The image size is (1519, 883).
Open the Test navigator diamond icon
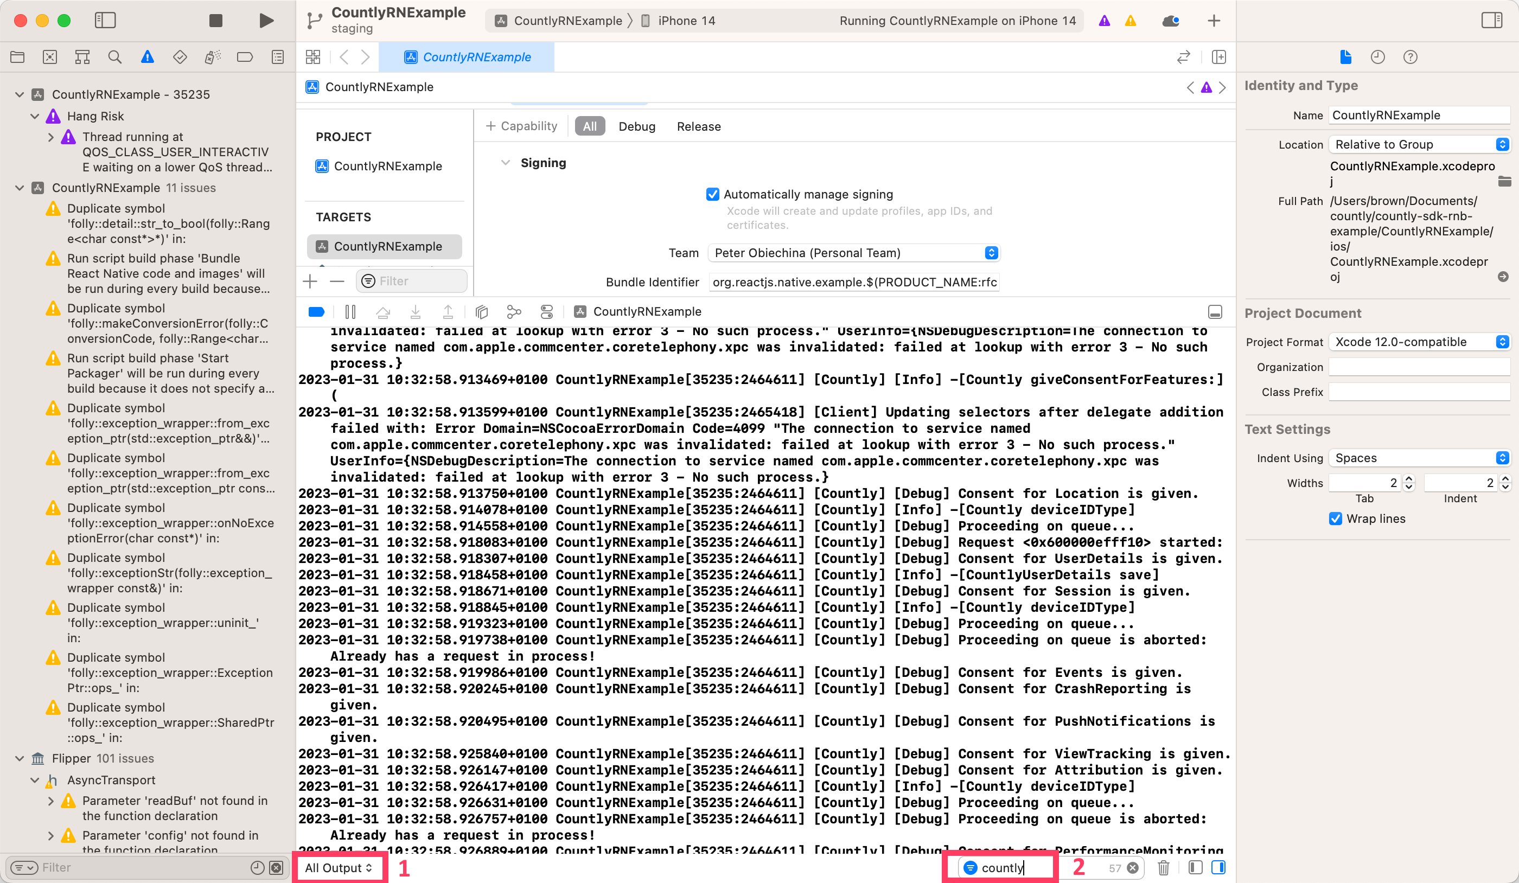click(x=180, y=57)
